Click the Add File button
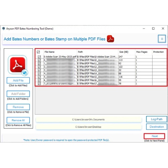The width and height of the screenshot is (168, 168). (18, 80)
